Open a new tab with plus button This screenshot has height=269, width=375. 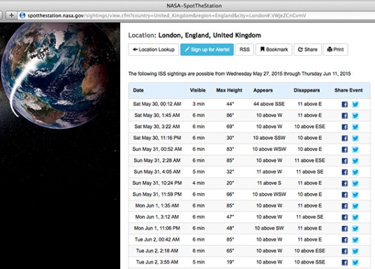pyautogui.click(x=12, y=15)
